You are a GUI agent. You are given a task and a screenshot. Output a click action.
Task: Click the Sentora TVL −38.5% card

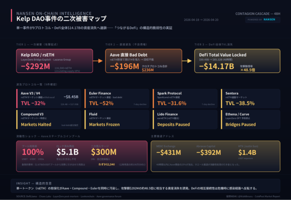coord(250,98)
